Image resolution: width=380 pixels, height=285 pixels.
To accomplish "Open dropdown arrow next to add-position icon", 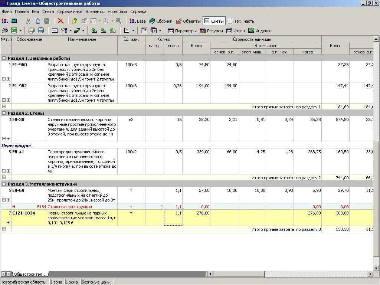I will tap(71, 31).
